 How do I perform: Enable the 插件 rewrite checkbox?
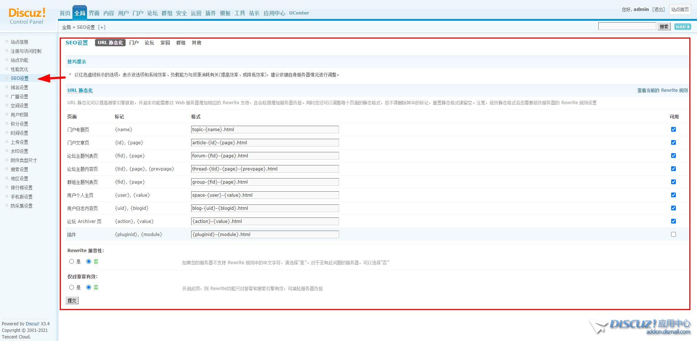(x=673, y=234)
